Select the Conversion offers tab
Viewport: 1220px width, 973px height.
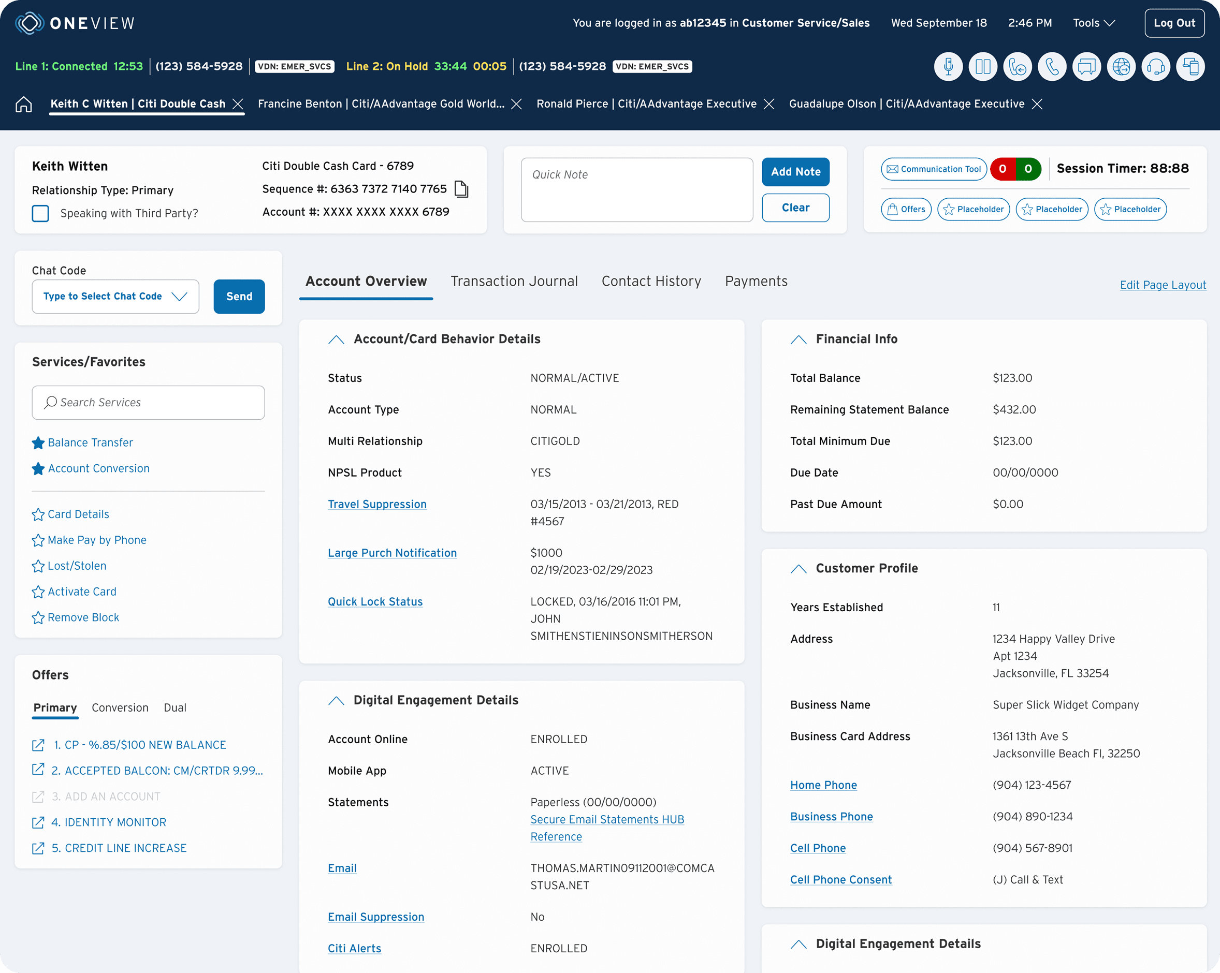click(120, 707)
